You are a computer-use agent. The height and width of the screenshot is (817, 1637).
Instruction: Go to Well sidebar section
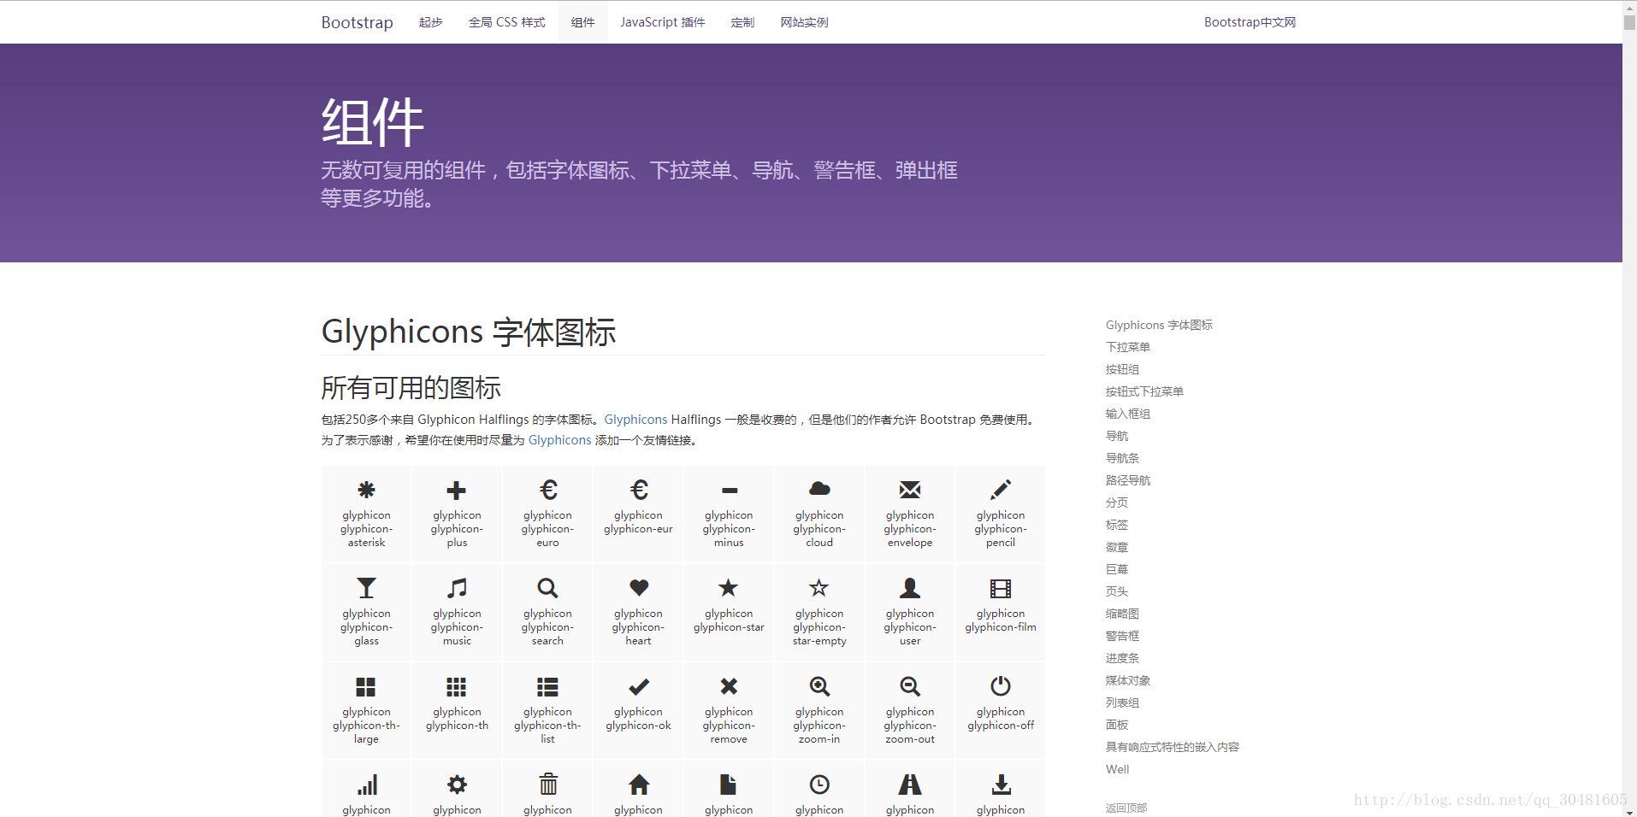tap(1117, 769)
